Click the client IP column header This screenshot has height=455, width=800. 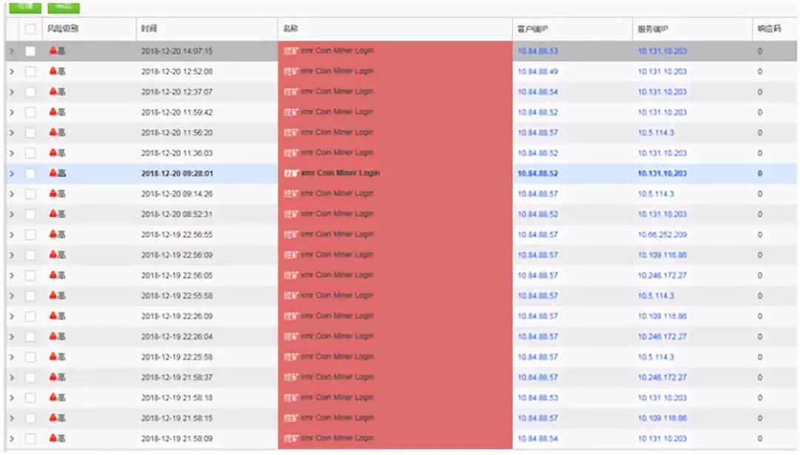click(x=533, y=29)
